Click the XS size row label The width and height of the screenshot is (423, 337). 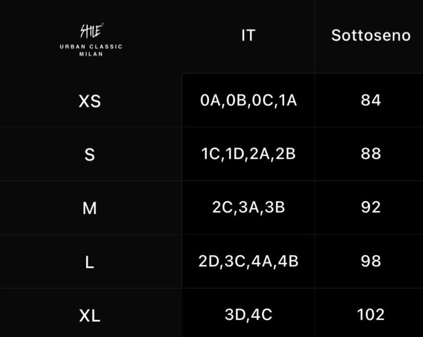[x=90, y=101]
